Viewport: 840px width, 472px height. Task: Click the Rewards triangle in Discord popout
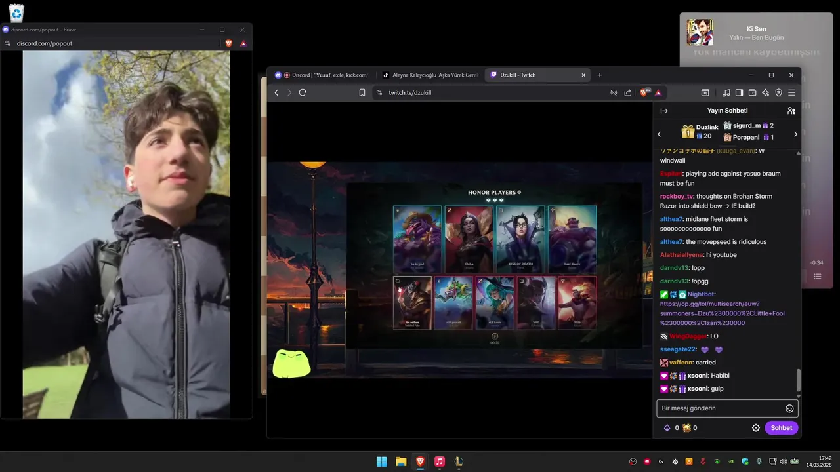point(243,43)
